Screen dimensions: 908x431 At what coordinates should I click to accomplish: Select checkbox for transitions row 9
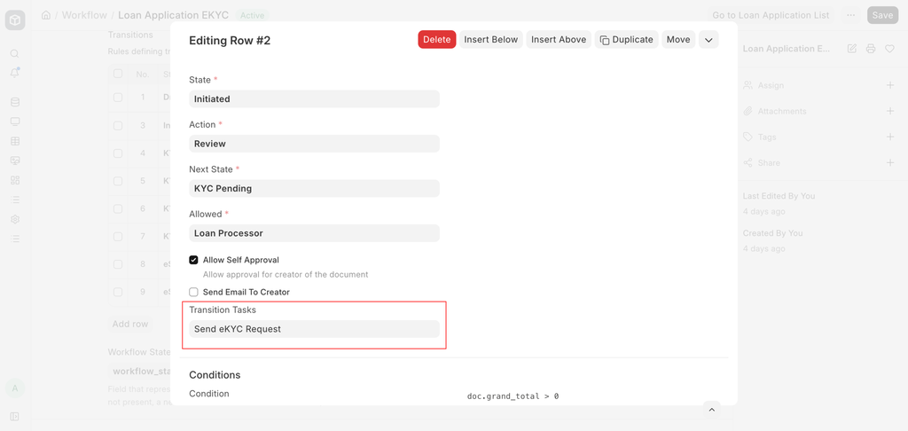click(118, 292)
